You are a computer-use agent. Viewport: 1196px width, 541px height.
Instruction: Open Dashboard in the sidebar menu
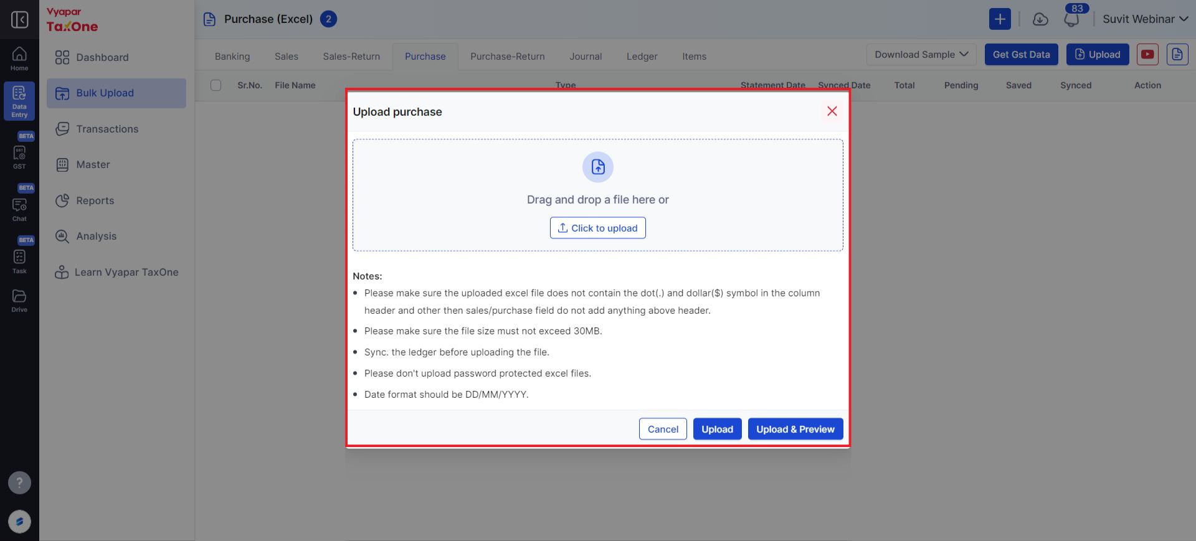(x=116, y=57)
